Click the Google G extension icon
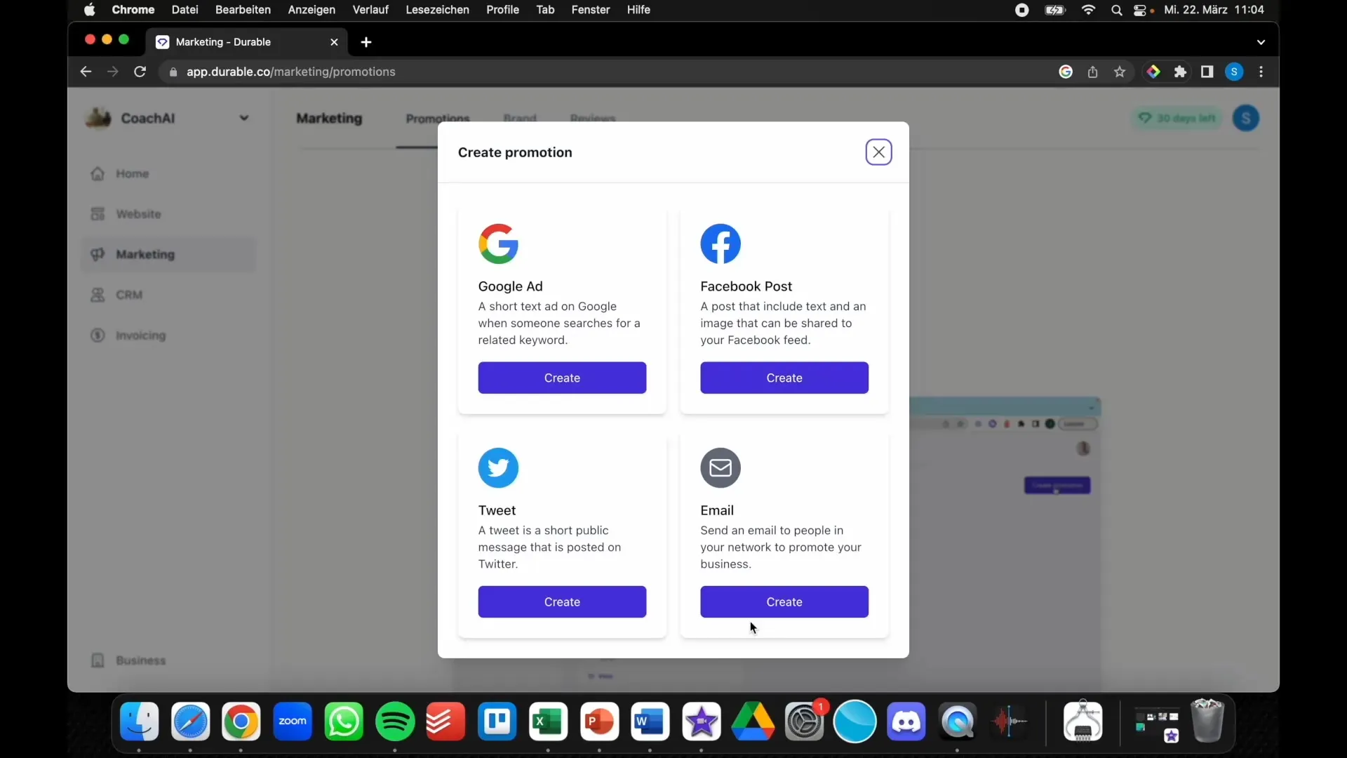The height and width of the screenshot is (758, 1347). [x=1065, y=72]
